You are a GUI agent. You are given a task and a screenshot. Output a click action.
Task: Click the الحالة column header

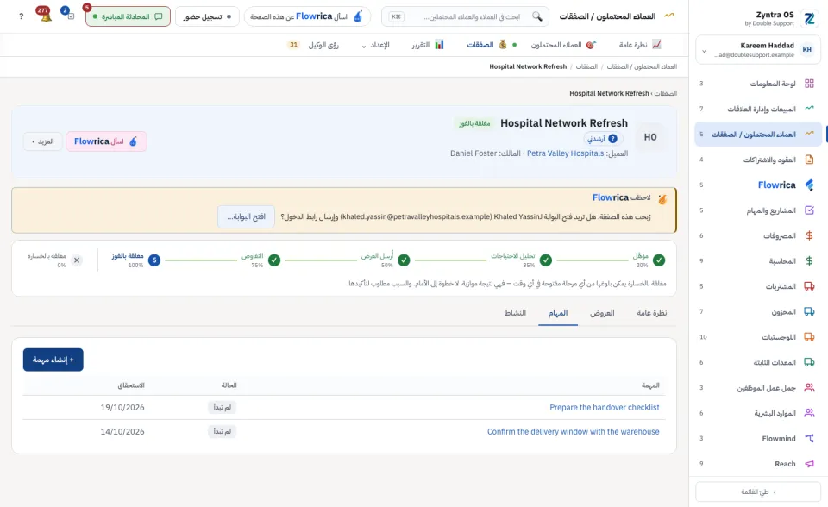(229, 385)
